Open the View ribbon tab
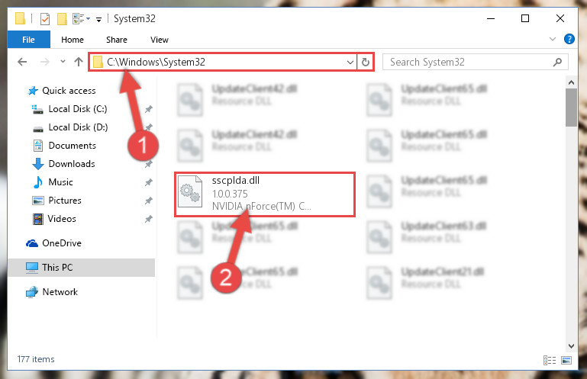Viewport: 587px width, 379px height. click(159, 40)
